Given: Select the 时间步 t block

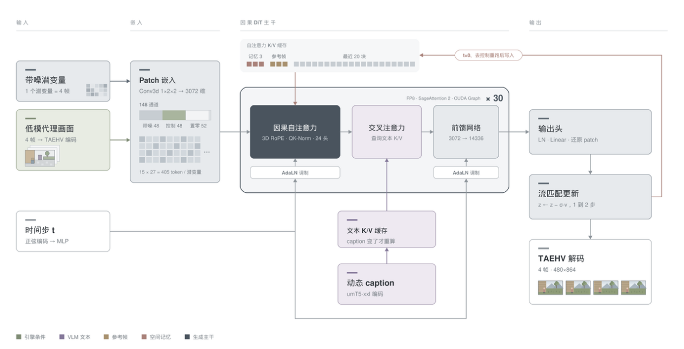Looking at the screenshot, I should (x=63, y=231).
